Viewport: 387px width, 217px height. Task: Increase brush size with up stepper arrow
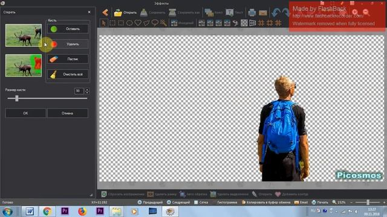coord(87,90)
